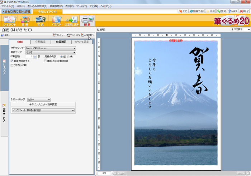Click the 文章差し込み text insert icon

pos(72,21)
